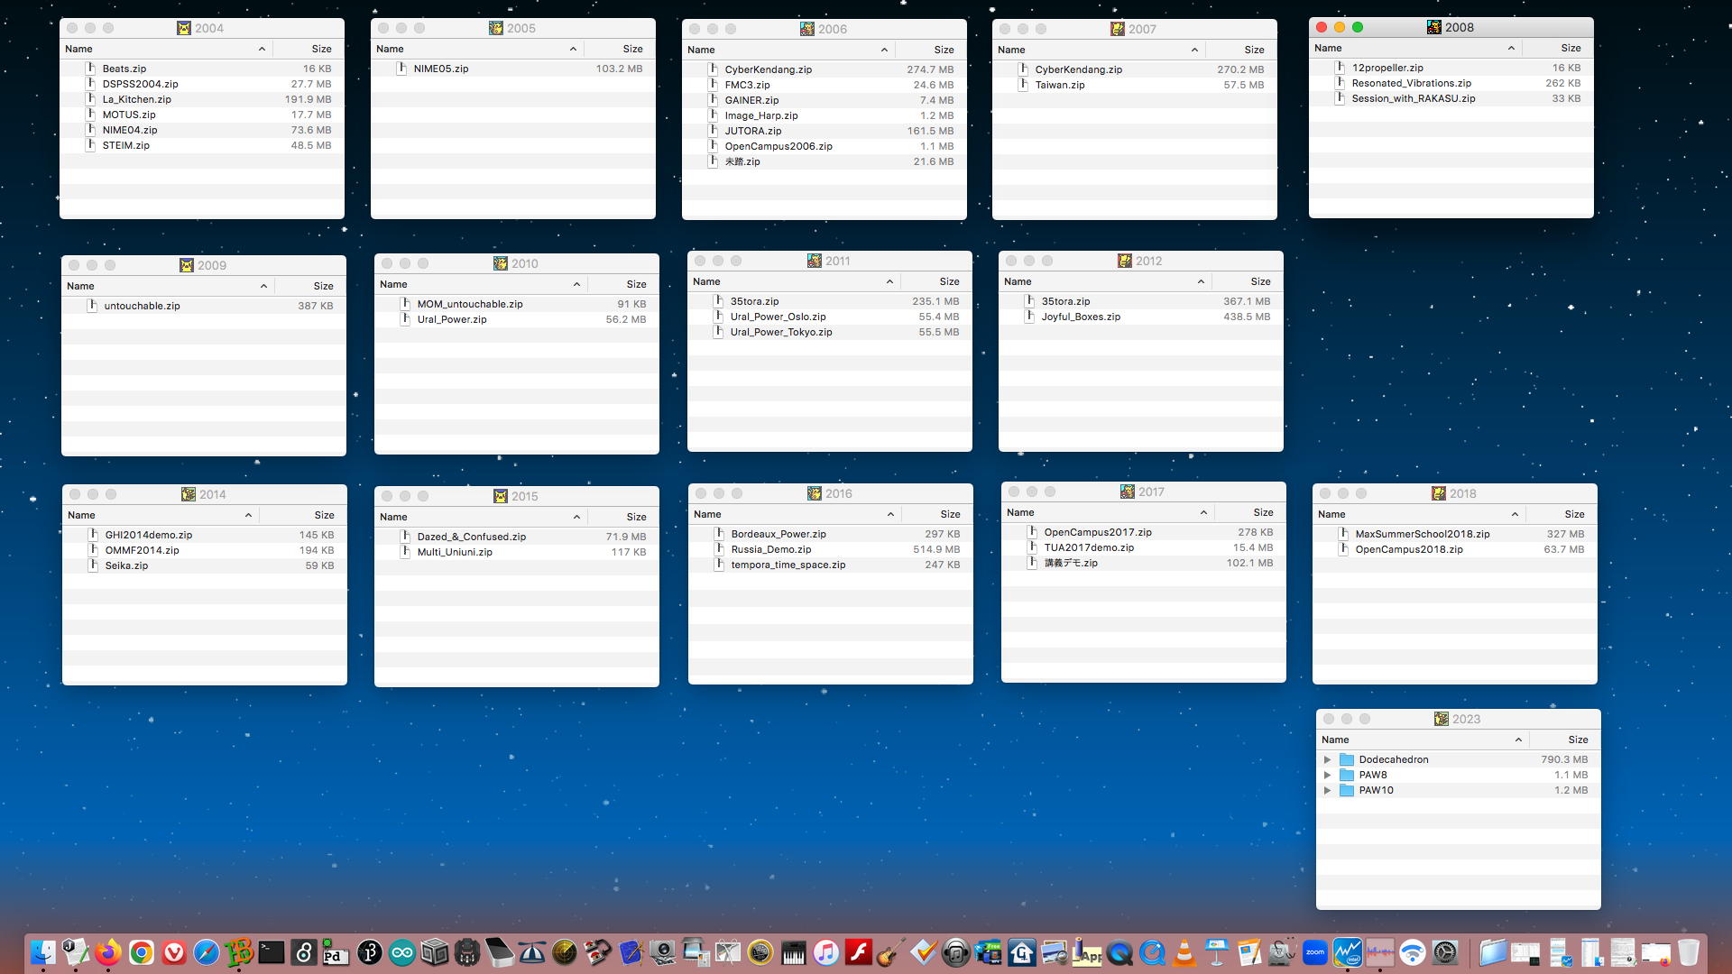The height and width of the screenshot is (974, 1732).
Task: Launch the Zoom app from the dock
Action: pos(1314,952)
